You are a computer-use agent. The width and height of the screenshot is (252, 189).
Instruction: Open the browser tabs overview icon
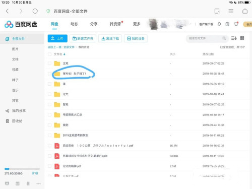[217, 11]
